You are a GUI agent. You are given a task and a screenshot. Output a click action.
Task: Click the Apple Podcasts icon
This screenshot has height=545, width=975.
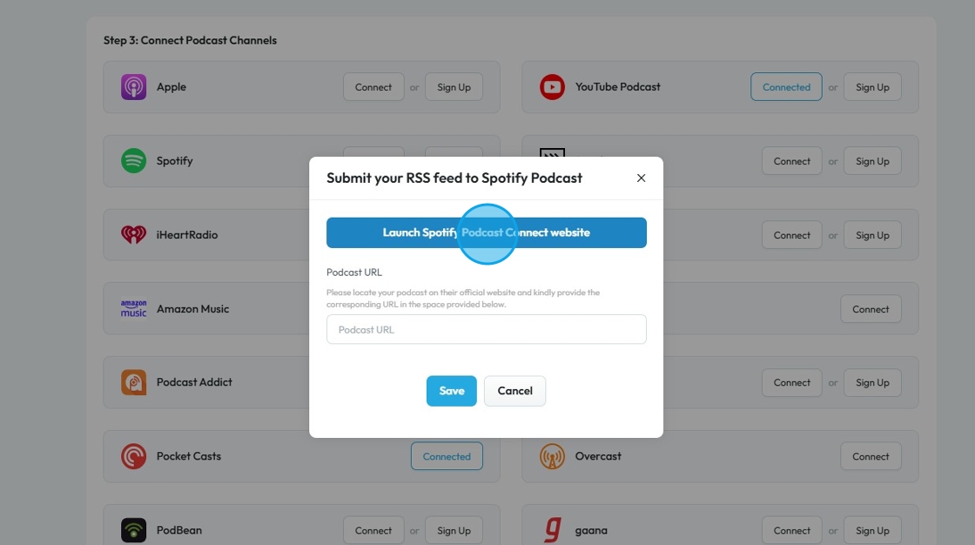point(133,87)
